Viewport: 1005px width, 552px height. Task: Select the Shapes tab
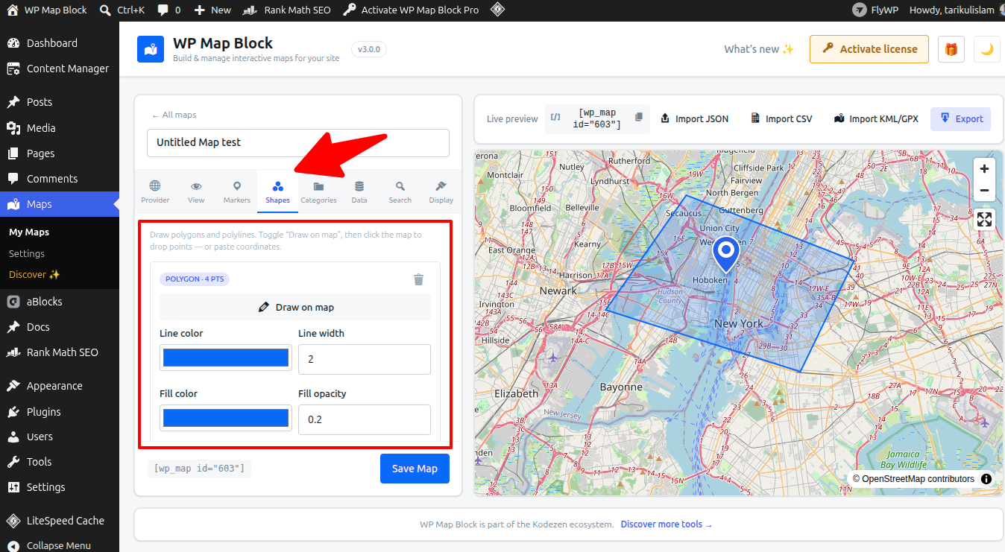(x=278, y=191)
